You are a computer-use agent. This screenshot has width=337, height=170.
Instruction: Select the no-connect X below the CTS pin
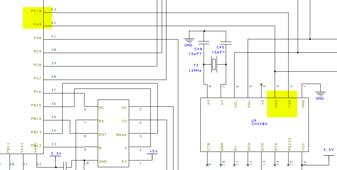(207, 165)
